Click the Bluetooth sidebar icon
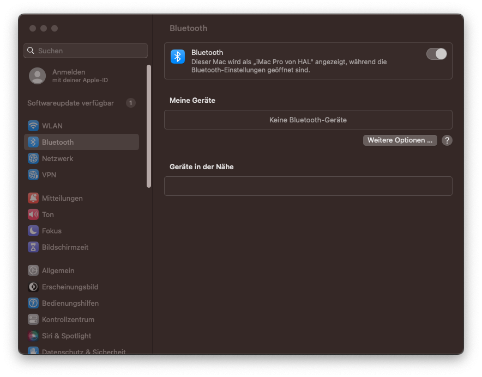Screen dimensions: 482x377 tap(33, 142)
